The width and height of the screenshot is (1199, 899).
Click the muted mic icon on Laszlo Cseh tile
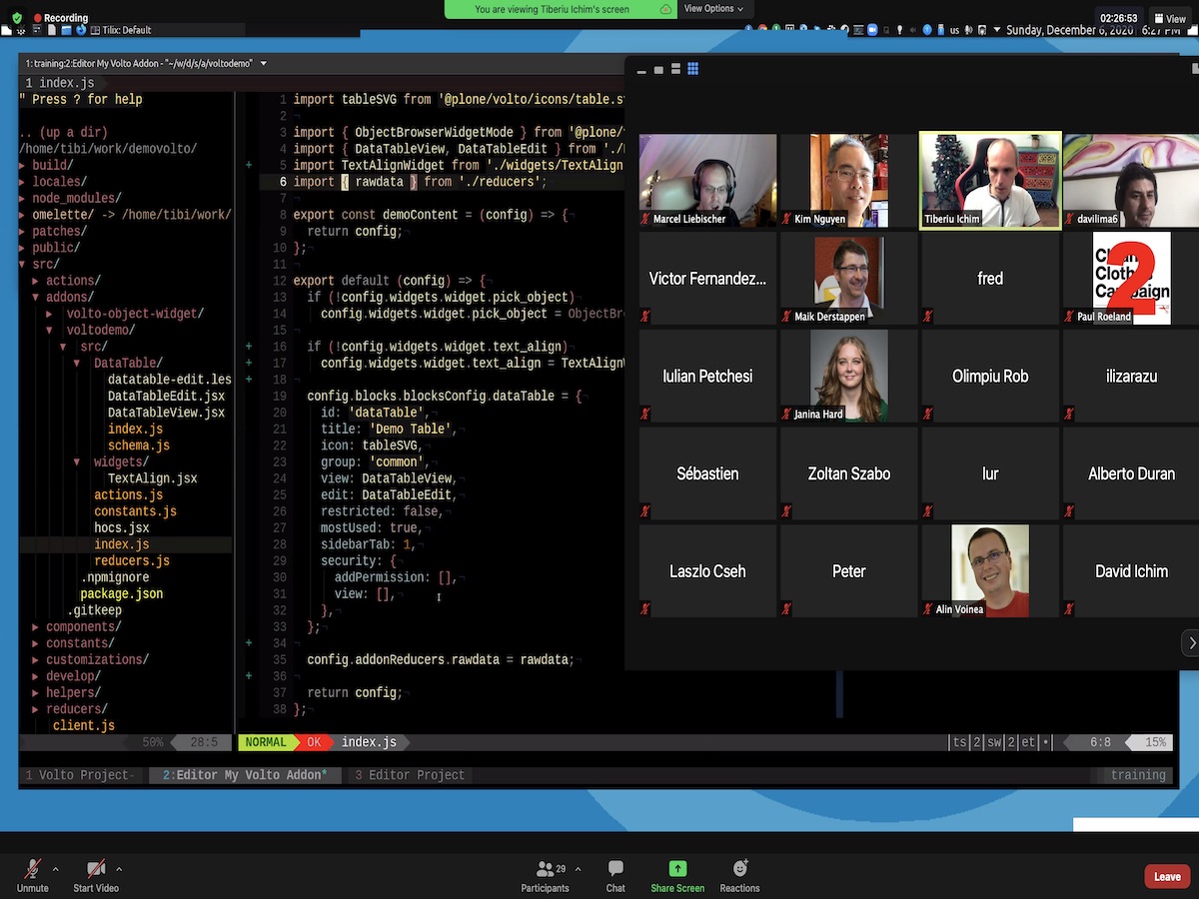645,609
